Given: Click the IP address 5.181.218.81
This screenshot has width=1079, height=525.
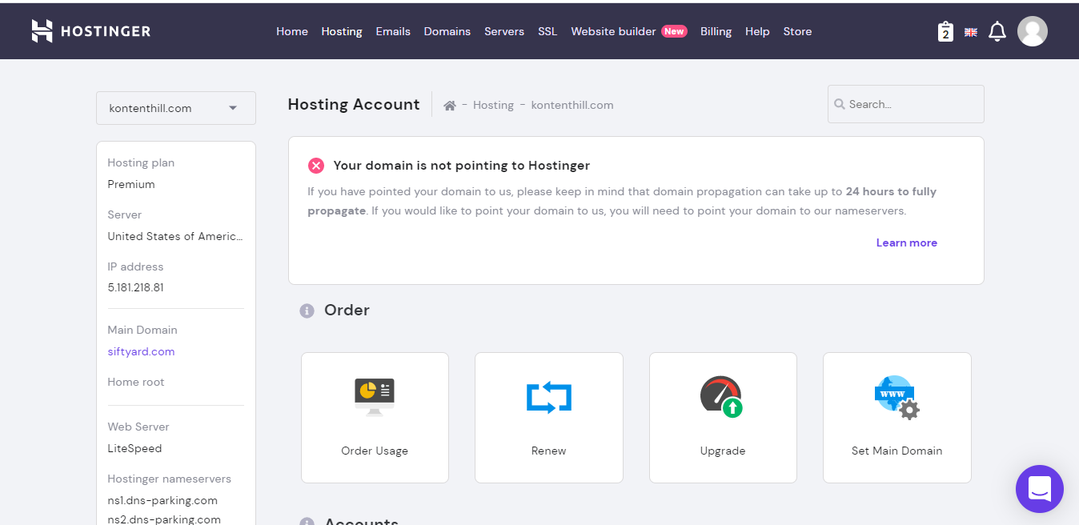Looking at the screenshot, I should point(136,287).
